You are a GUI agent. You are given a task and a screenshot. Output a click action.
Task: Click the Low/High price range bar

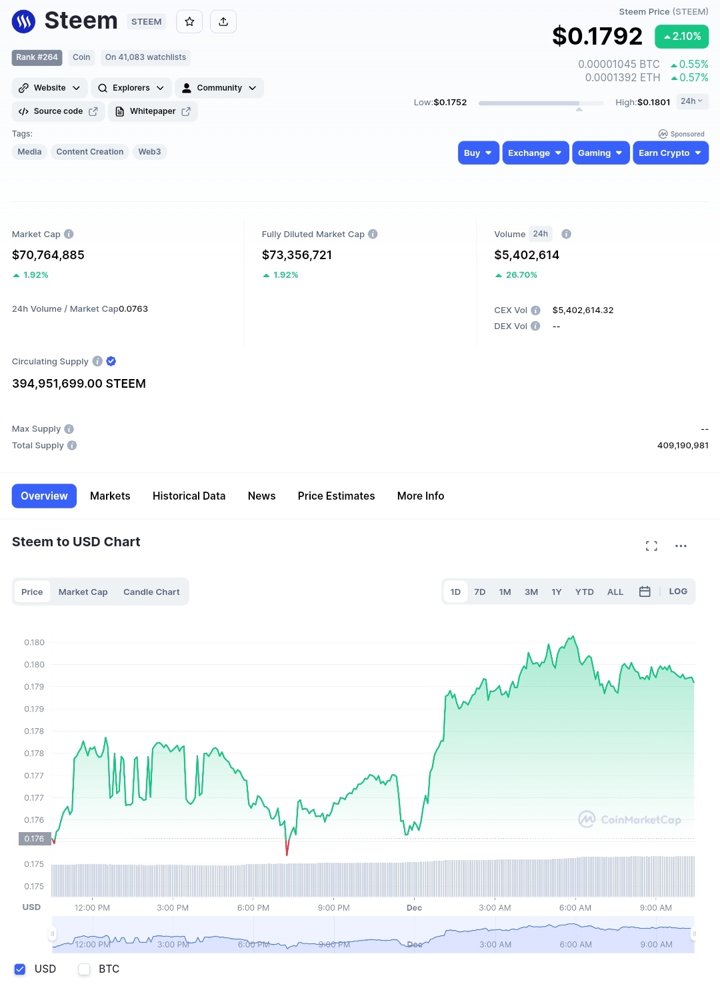(x=541, y=103)
